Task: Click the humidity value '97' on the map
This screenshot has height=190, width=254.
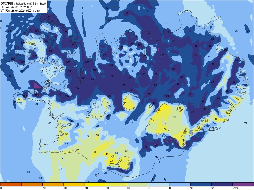Action: tap(243, 75)
